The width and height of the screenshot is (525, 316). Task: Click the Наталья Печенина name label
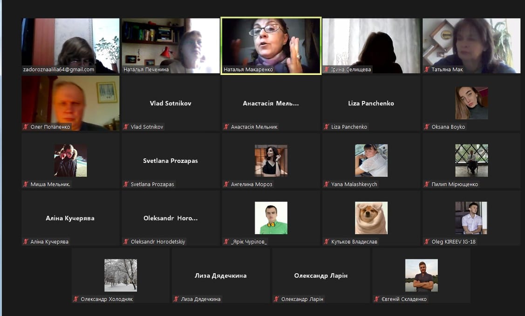tap(146, 70)
